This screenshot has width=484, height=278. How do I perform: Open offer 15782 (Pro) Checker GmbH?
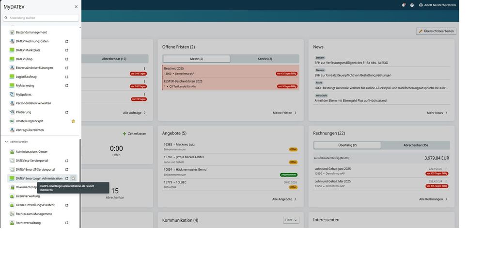(x=230, y=159)
